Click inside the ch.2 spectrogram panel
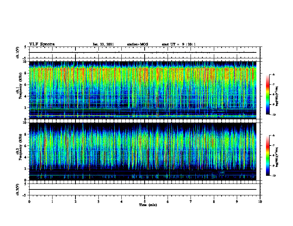 [143, 151]
